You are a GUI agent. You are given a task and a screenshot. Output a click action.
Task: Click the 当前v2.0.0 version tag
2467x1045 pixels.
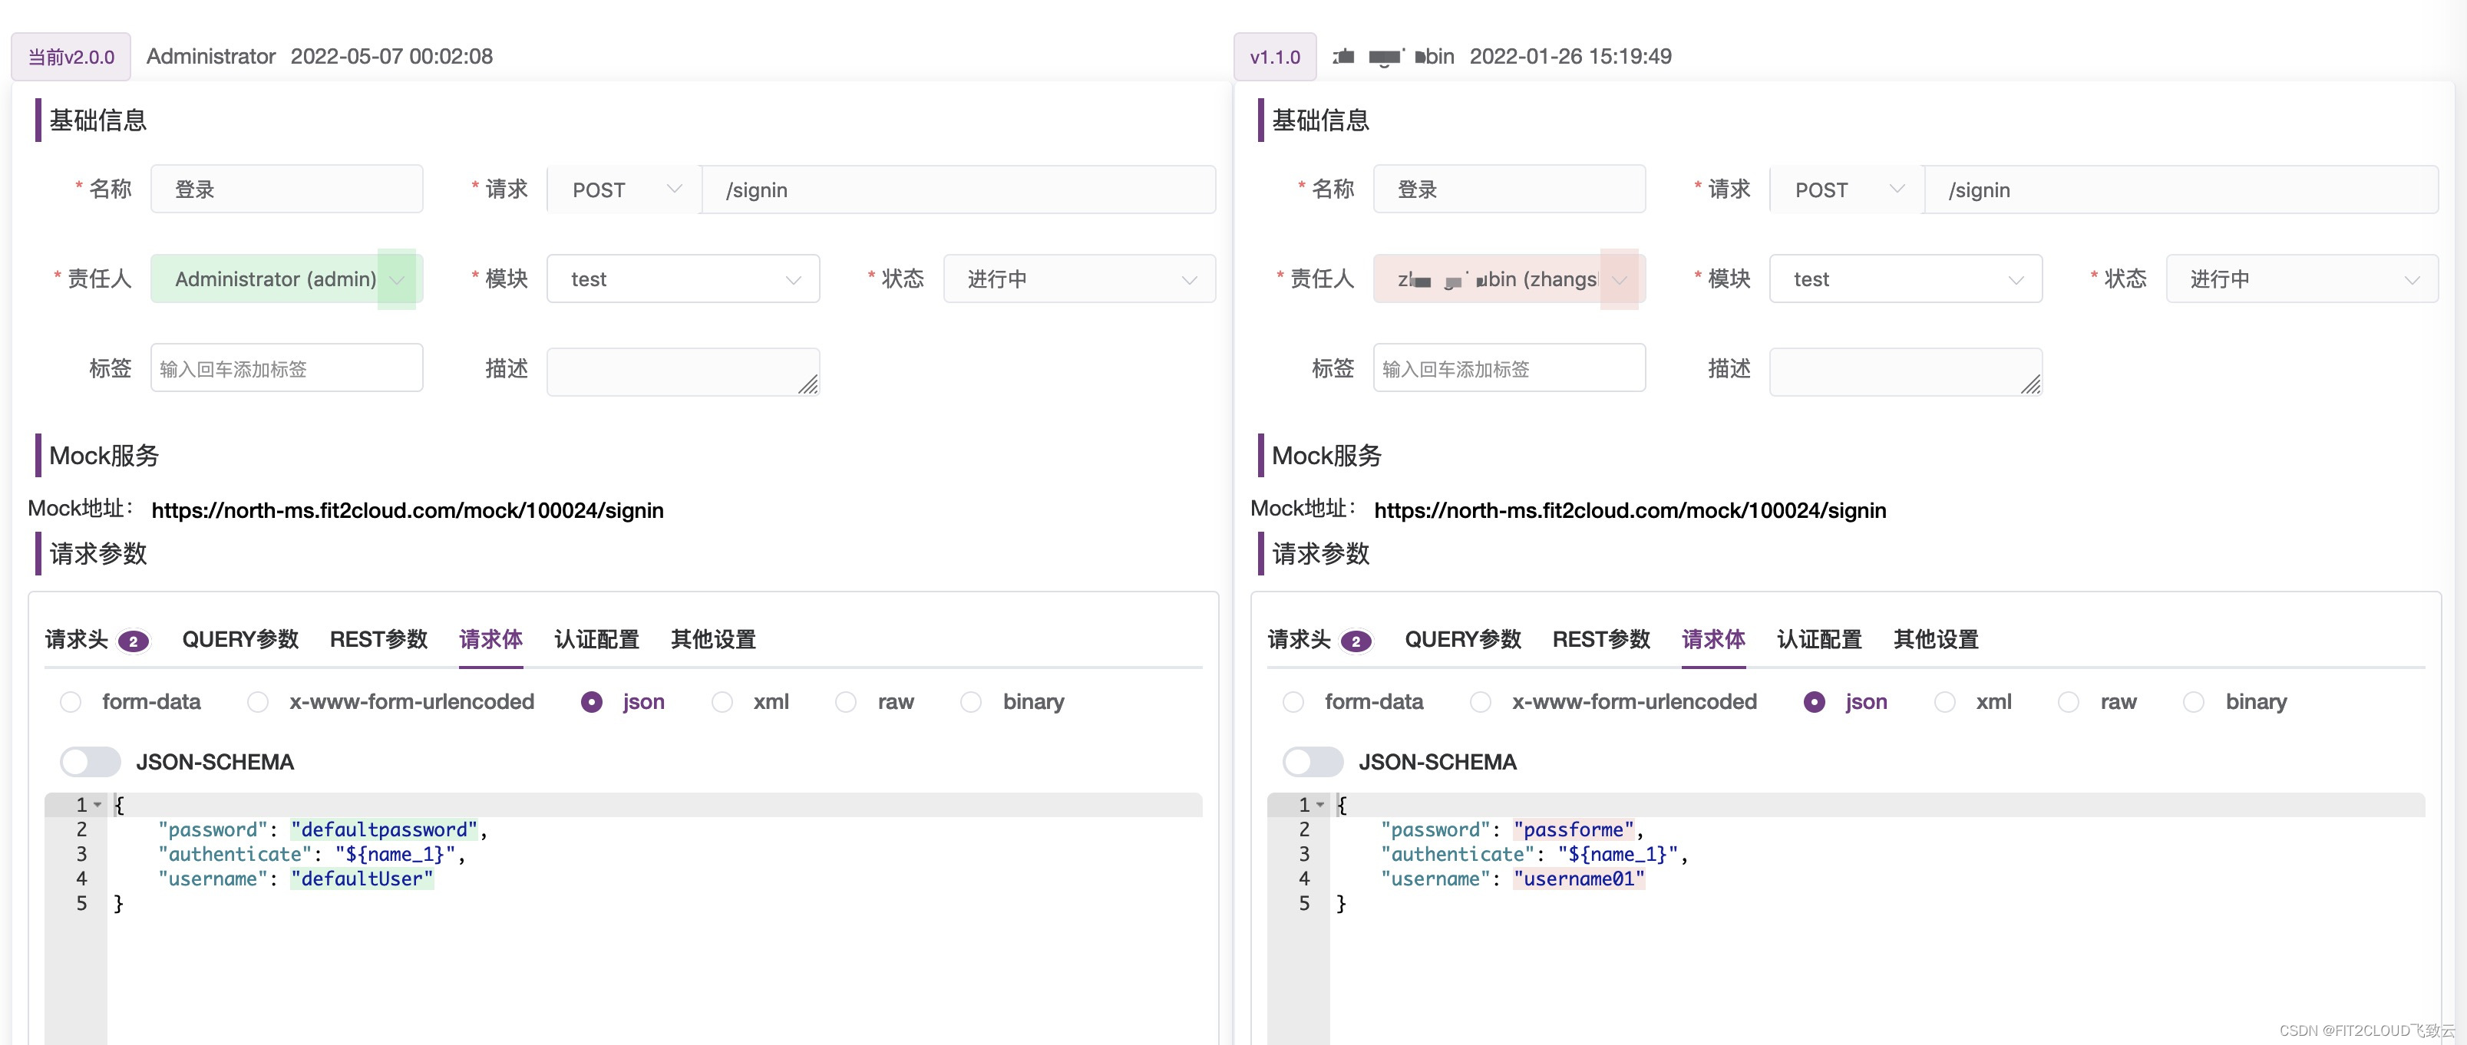coord(71,58)
